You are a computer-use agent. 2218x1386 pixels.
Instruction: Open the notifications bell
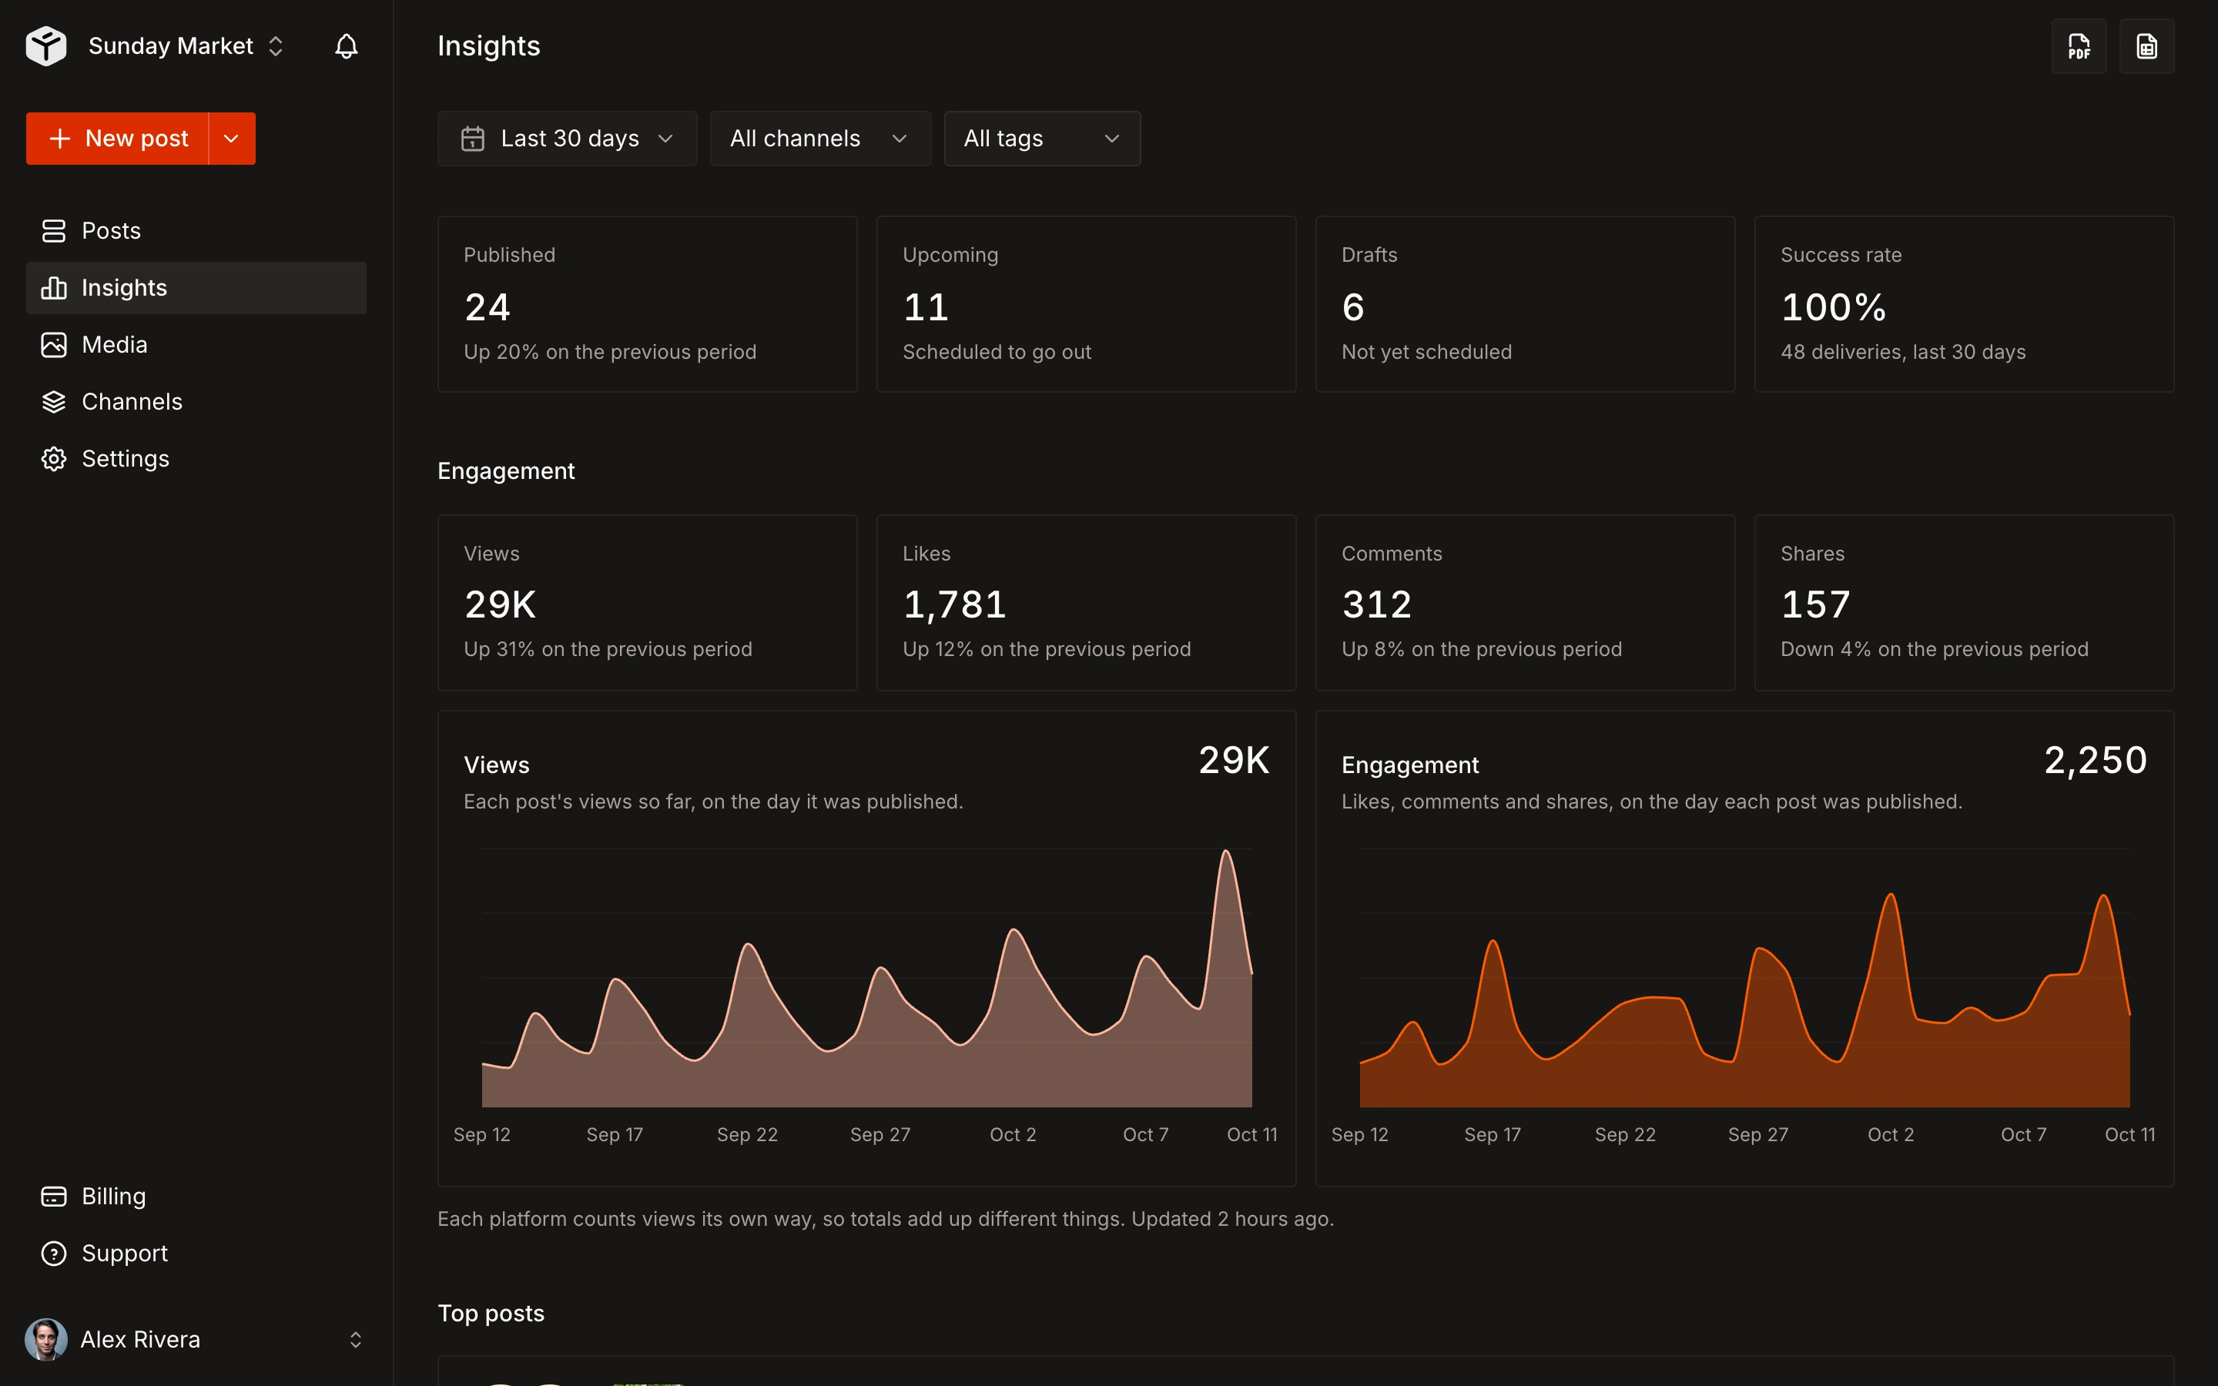pyautogui.click(x=346, y=46)
